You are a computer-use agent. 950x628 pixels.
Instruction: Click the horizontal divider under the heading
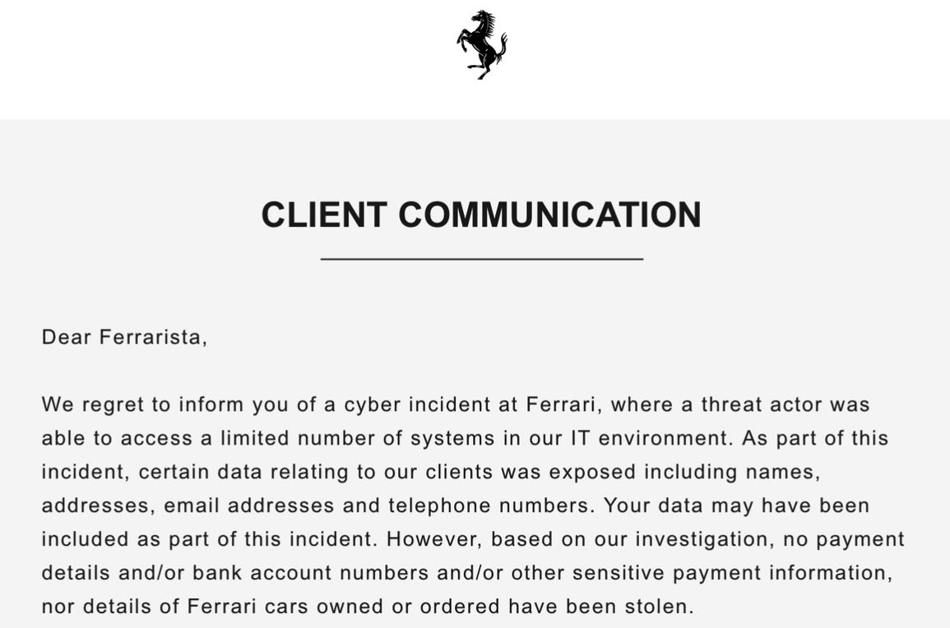tap(482, 259)
